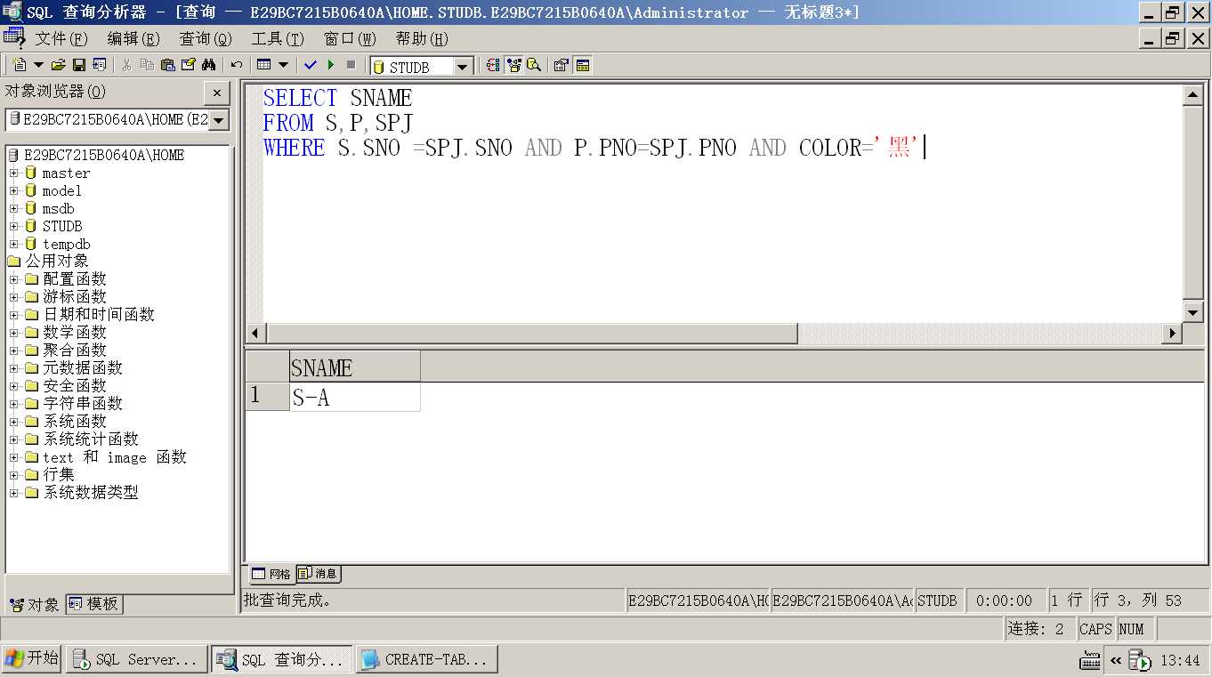The image size is (1212, 677).
Task: Select the E29BC7215B0640A\HOME server tree node
Action: point(103,155)
